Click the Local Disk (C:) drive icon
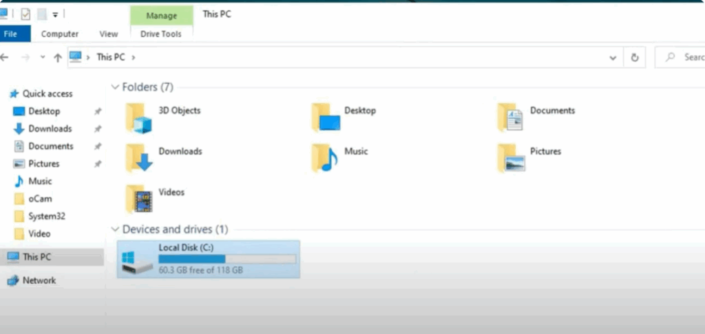 [137, 262]
